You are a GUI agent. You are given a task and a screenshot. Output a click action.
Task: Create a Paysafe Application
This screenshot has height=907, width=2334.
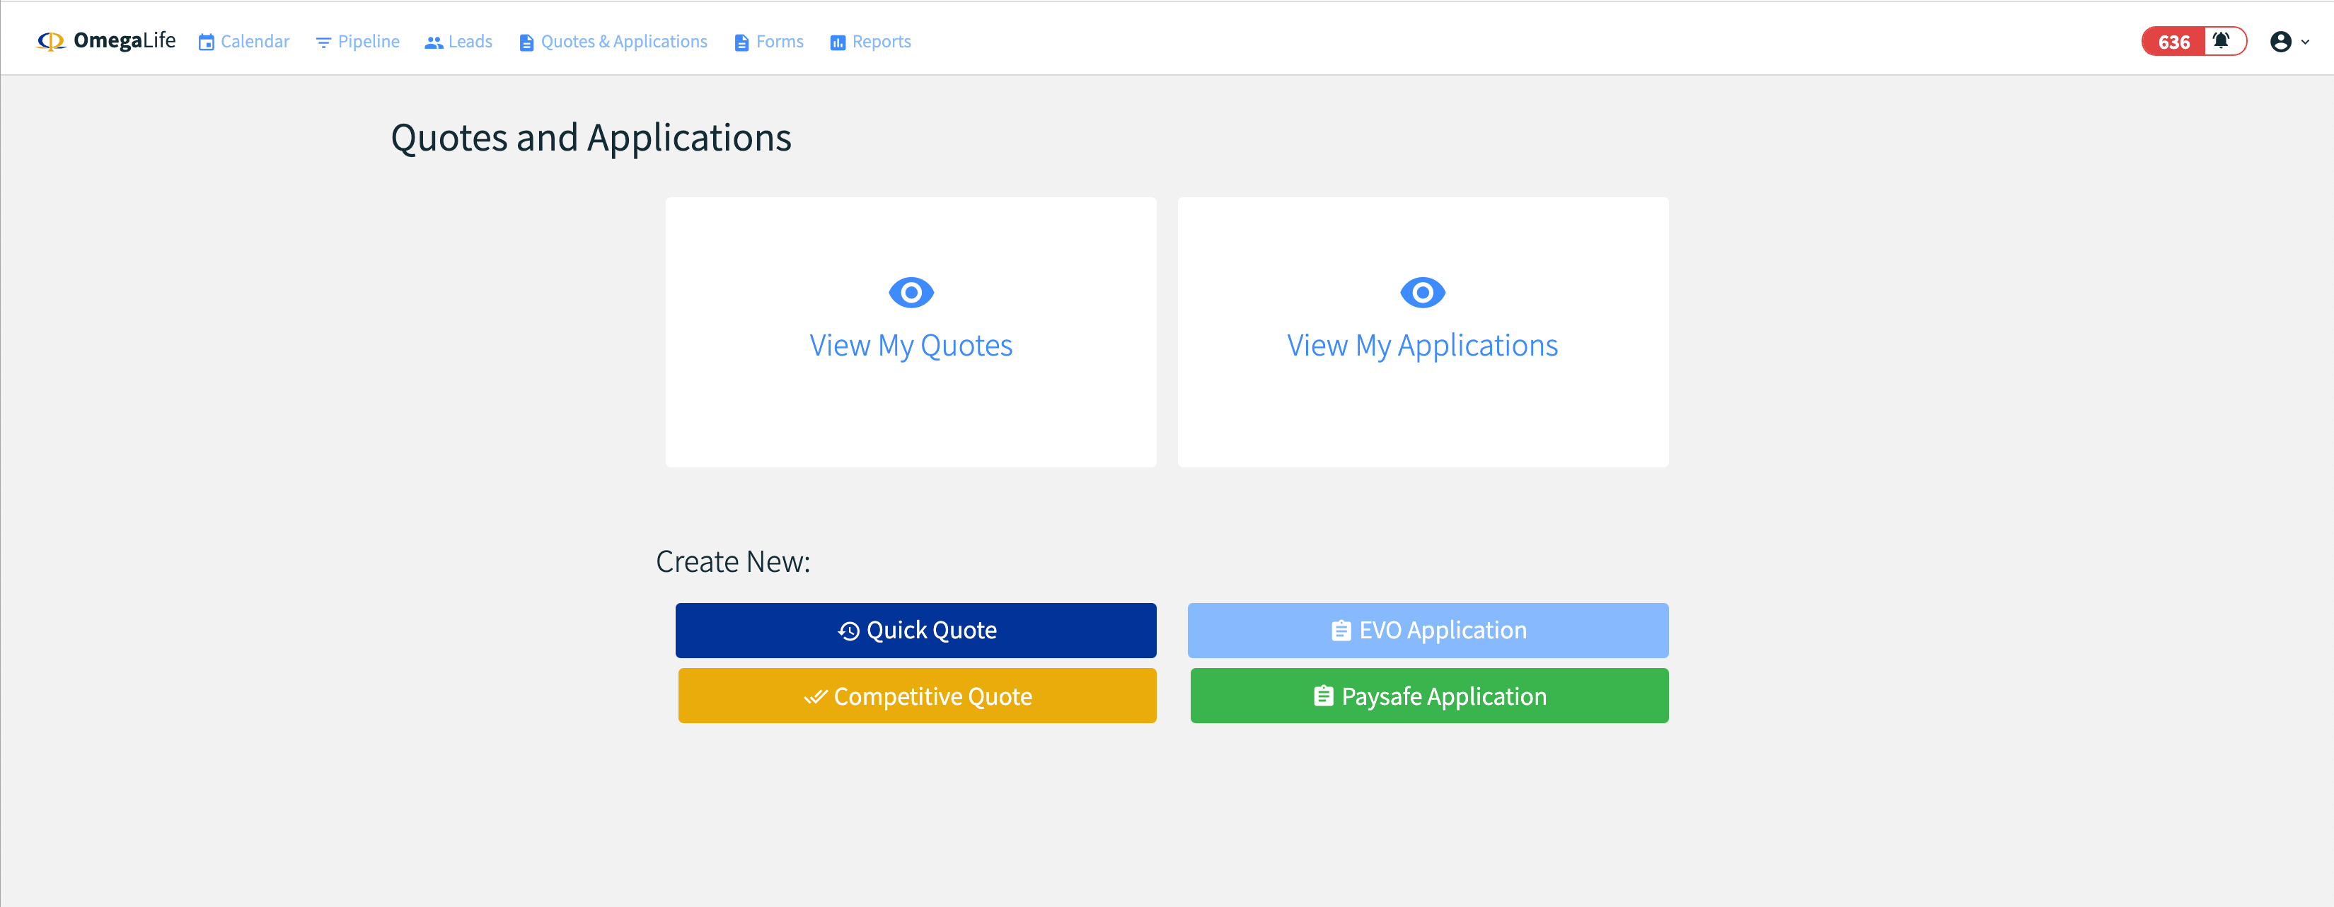pos(1430,695)
